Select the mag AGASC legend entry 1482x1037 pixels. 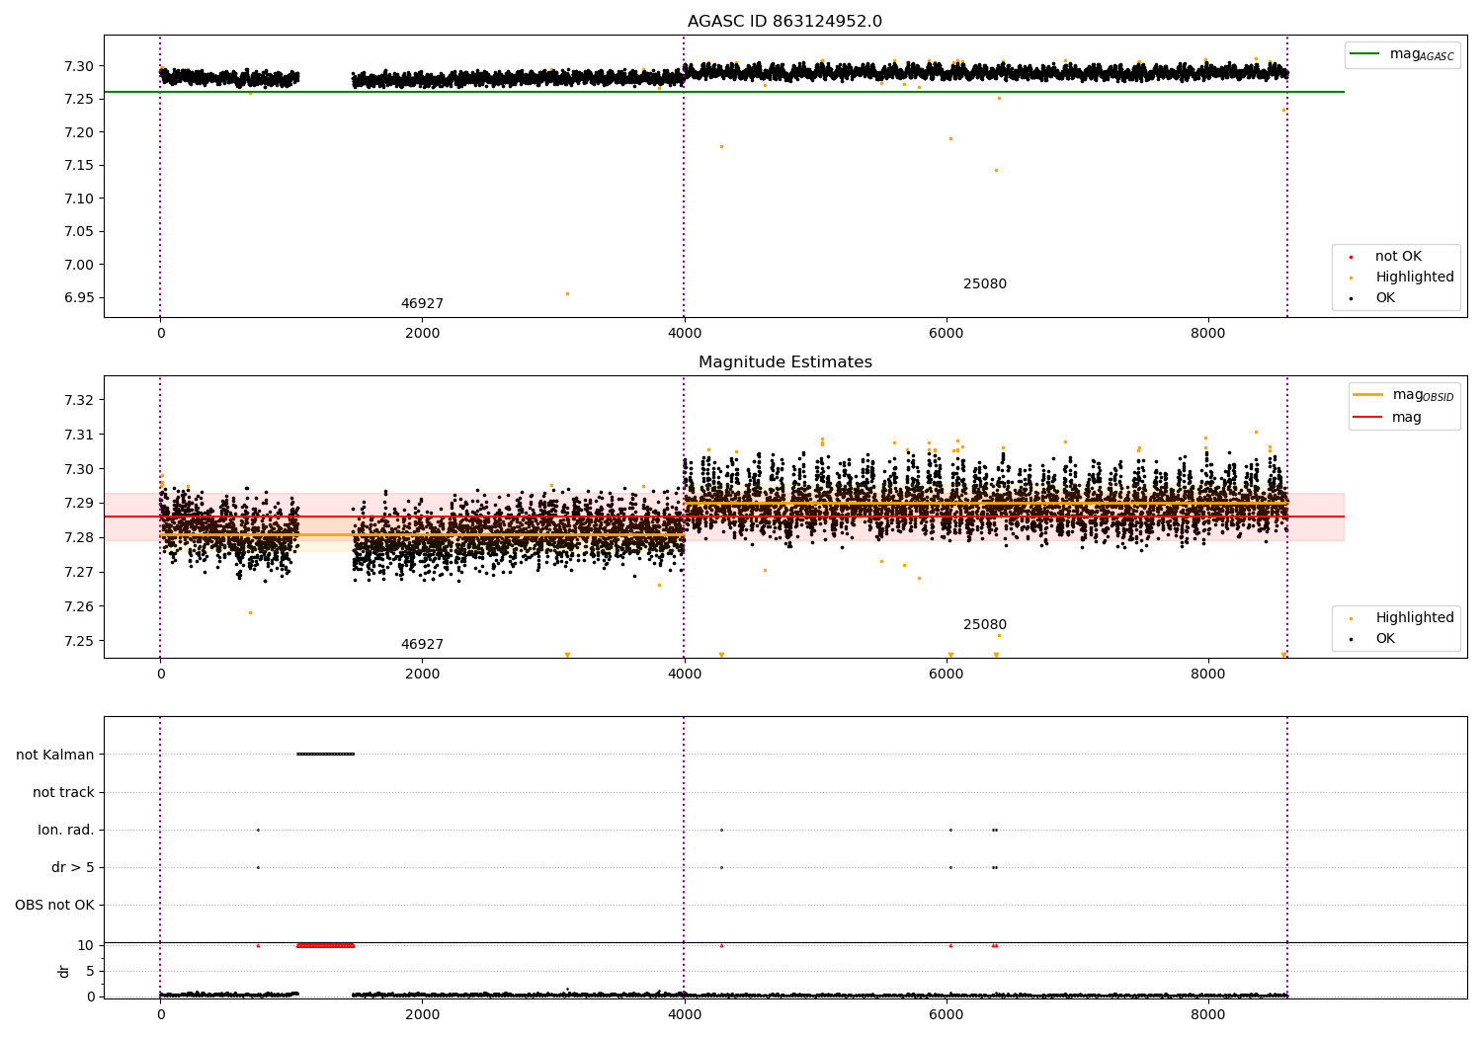(x=1403, y=54)
